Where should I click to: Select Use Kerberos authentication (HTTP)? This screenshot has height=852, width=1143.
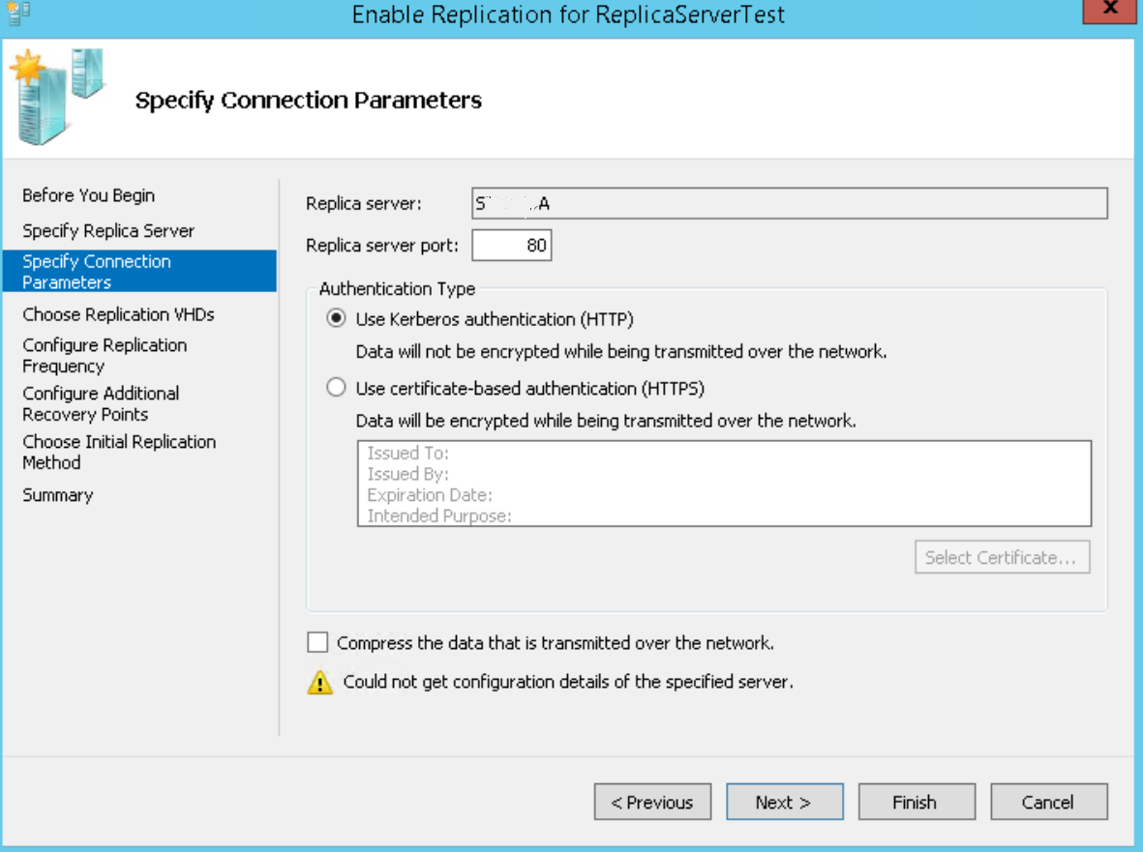tap(336, 318)
